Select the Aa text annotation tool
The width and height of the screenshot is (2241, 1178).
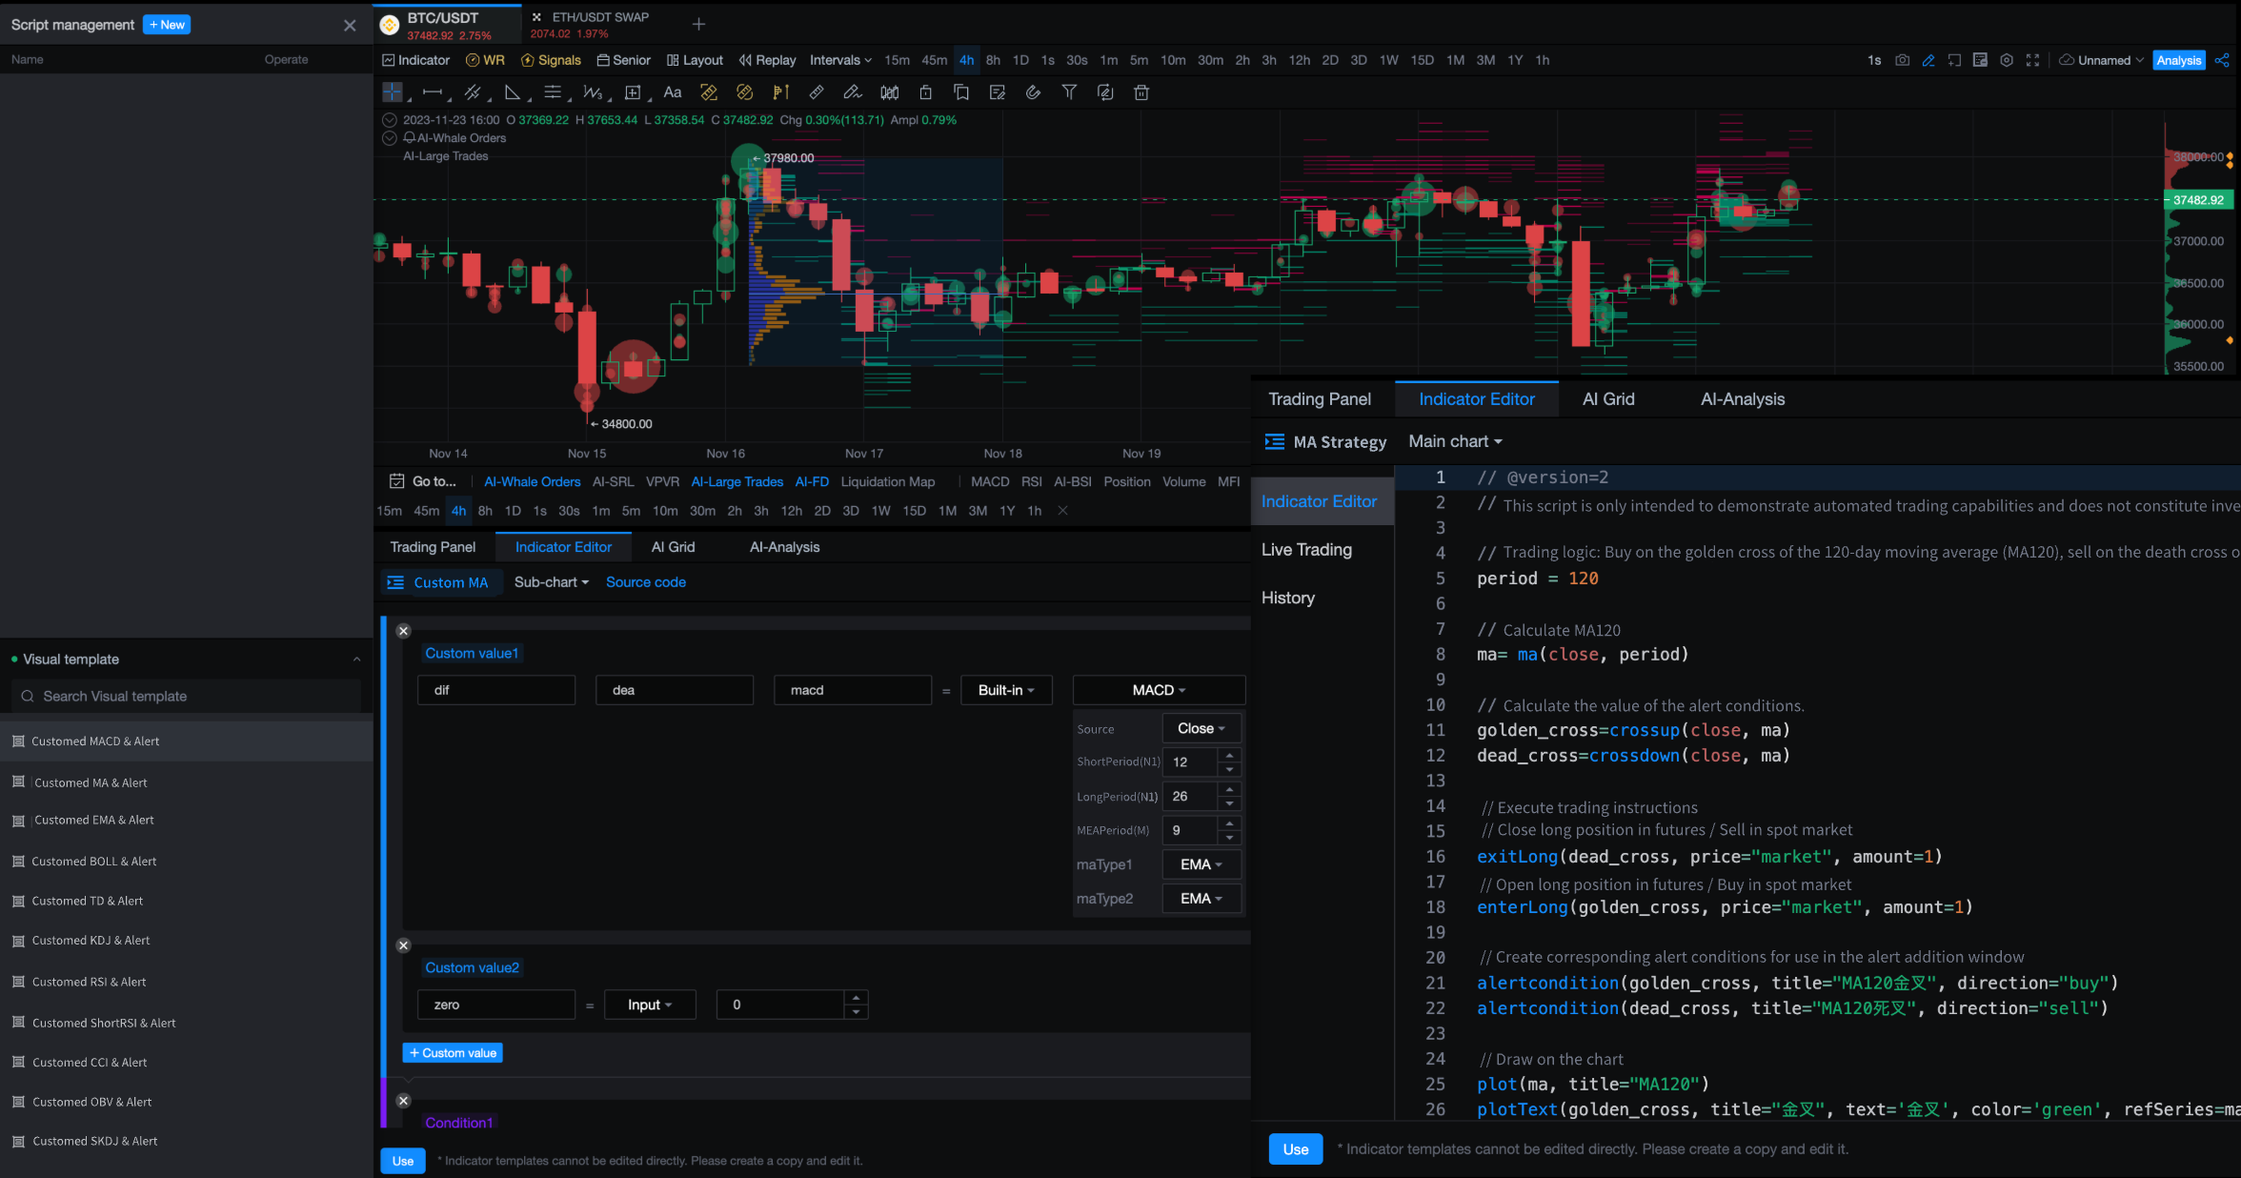pyautogui.click(x=672, y=92)
